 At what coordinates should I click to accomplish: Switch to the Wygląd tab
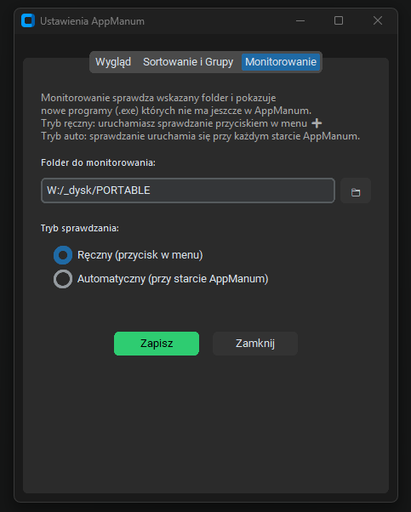(113, 62)
